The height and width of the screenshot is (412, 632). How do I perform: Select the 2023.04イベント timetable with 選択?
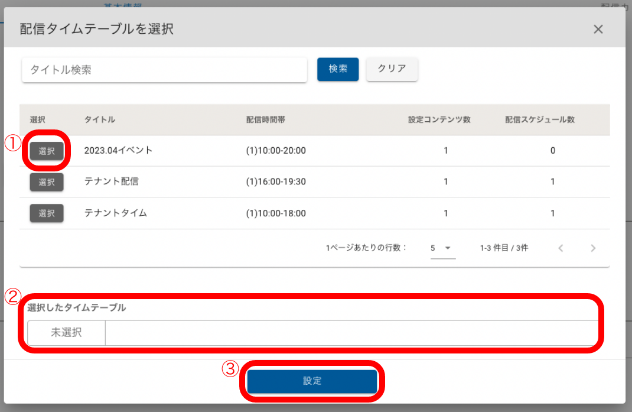click(47, 151)
